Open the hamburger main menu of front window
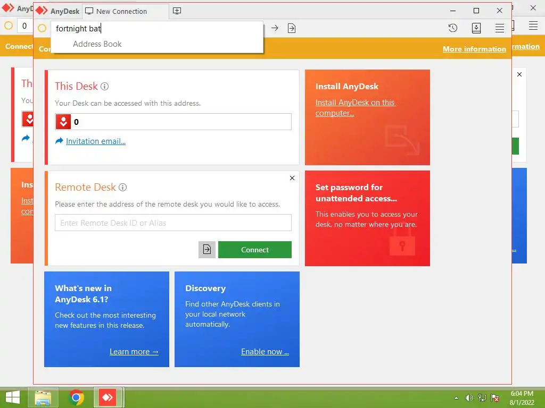545x408 pixels. [499, 28]
